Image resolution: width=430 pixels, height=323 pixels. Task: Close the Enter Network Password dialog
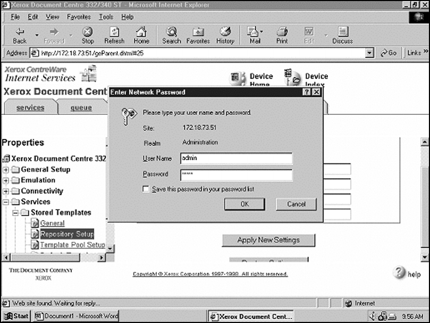click(x=316, y=92)
